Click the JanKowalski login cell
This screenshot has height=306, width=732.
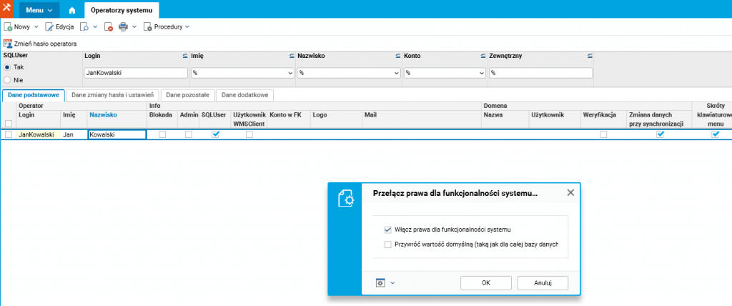tap(39, 134)
